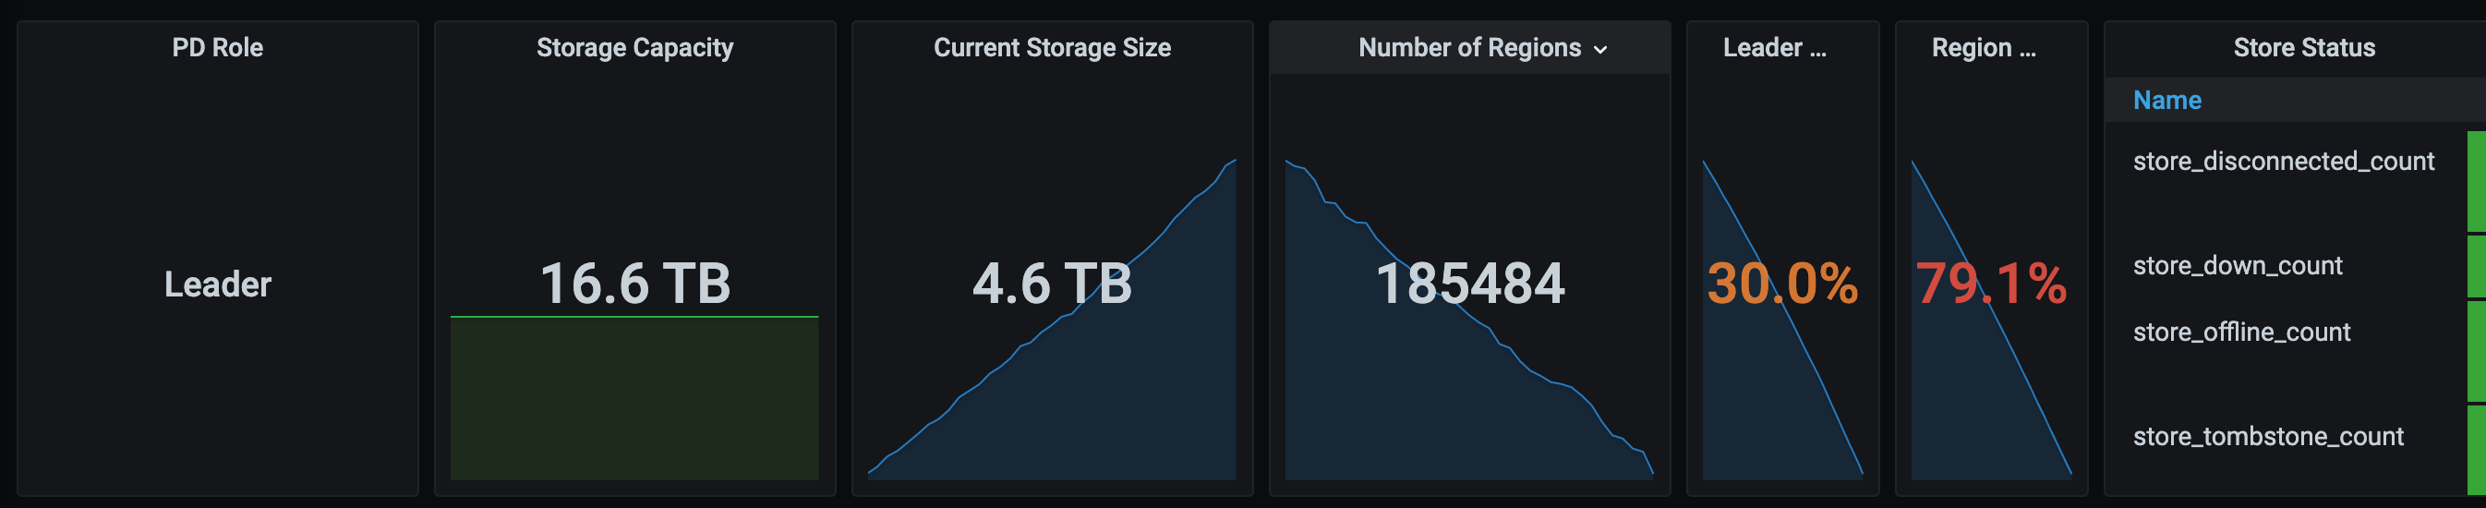The width and height of the screenshot is (2486, 508).
Task: Click the green cell beside store_disconnected_count
Action: [2477, 181]
